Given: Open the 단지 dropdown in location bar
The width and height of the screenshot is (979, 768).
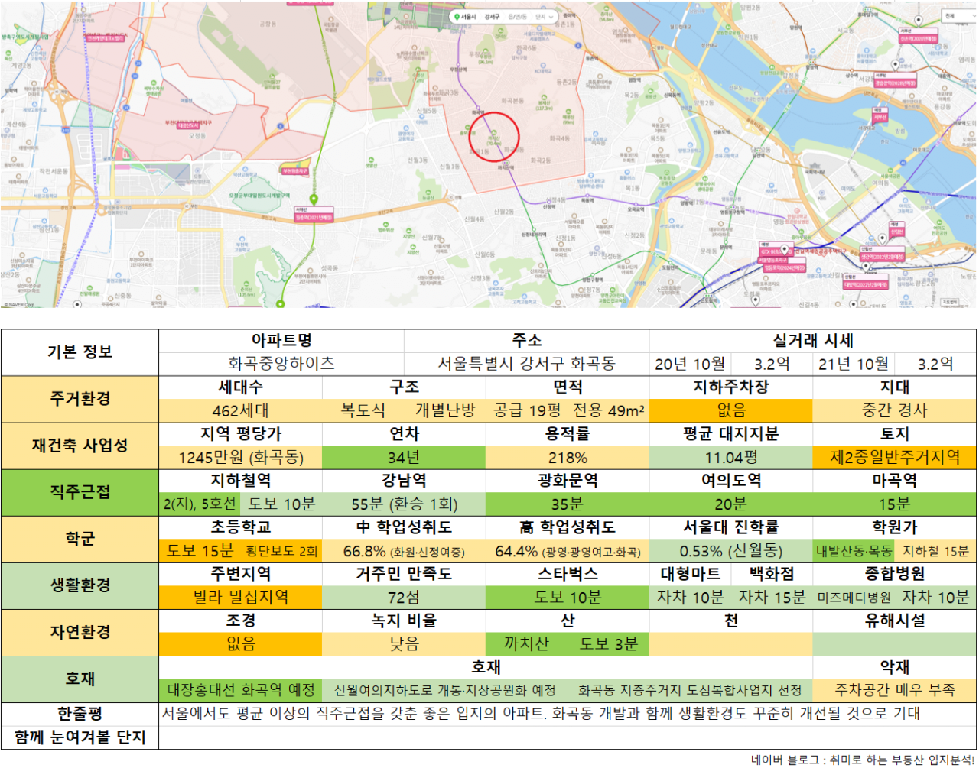Looking at the screenshot, I should (545, 16).
